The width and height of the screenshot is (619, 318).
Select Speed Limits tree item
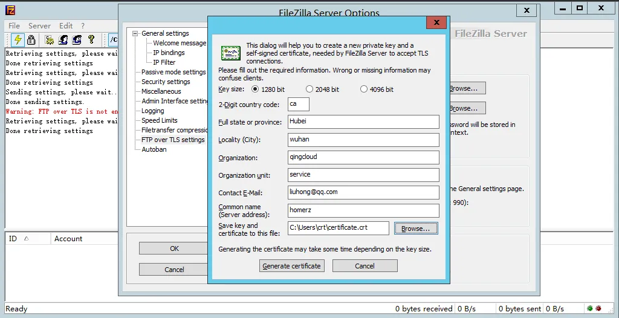160,120
